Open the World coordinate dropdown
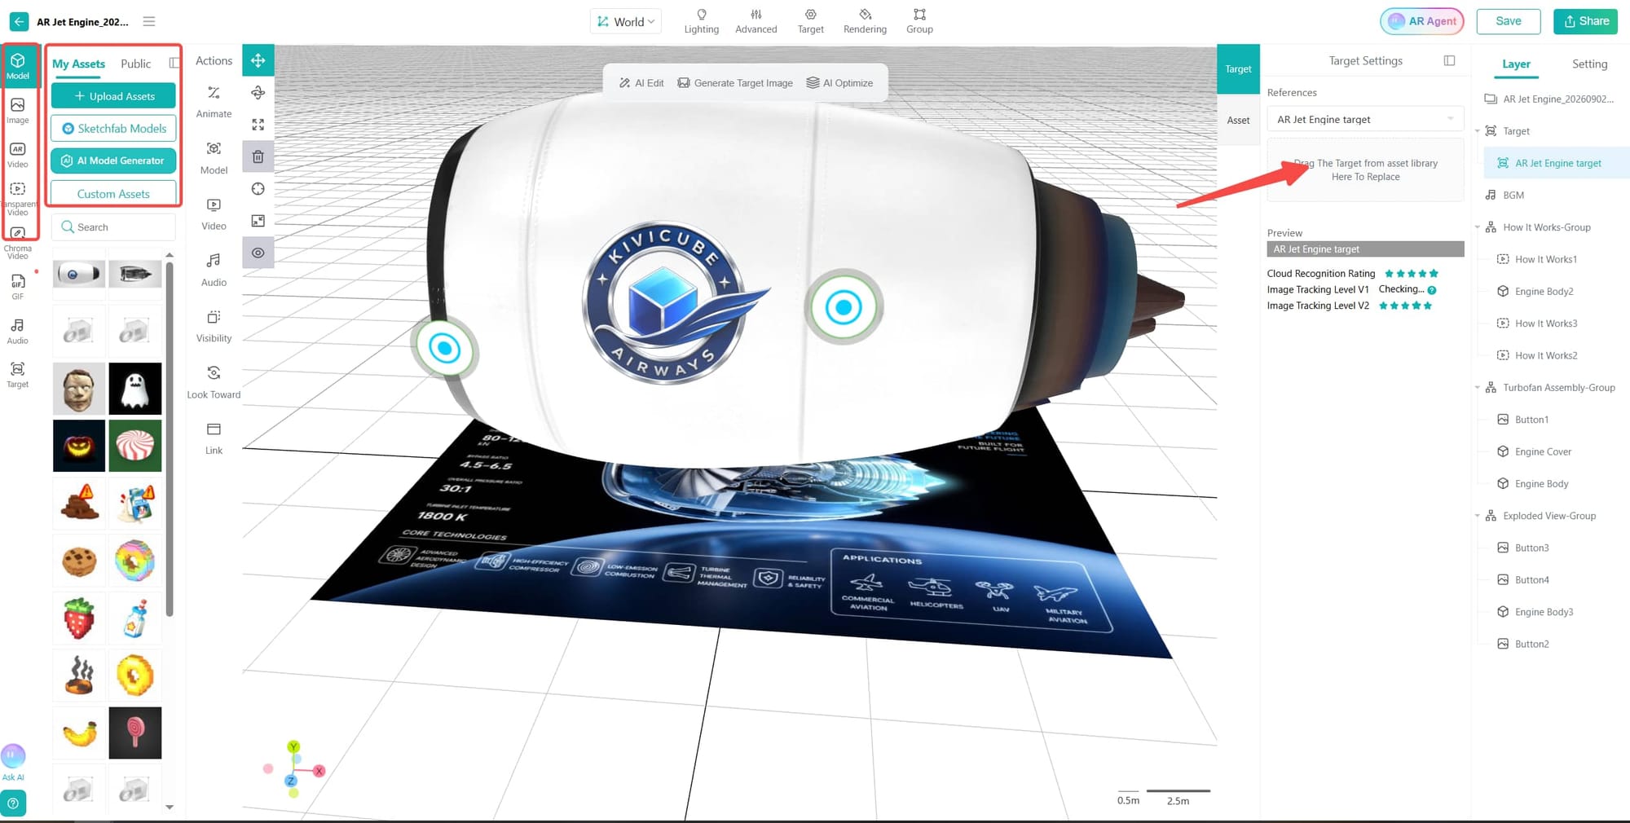 point(626,22)
